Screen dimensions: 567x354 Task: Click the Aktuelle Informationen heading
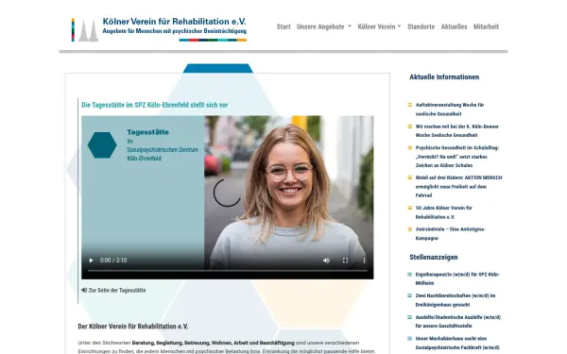point(444,77)
